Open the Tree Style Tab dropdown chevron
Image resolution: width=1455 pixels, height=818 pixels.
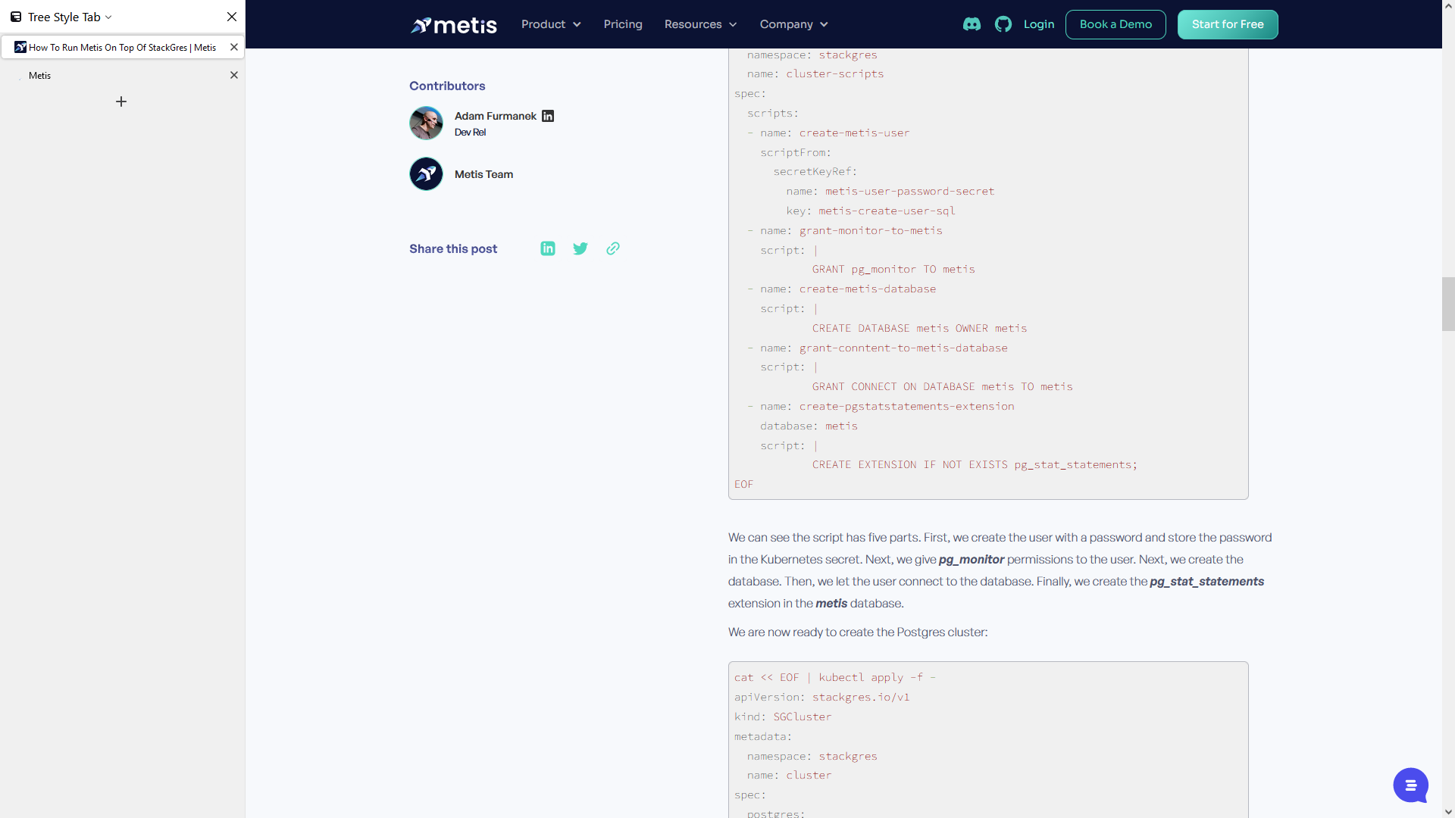pos(108,17)
